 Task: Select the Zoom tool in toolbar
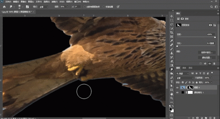(x=171, y=98)
